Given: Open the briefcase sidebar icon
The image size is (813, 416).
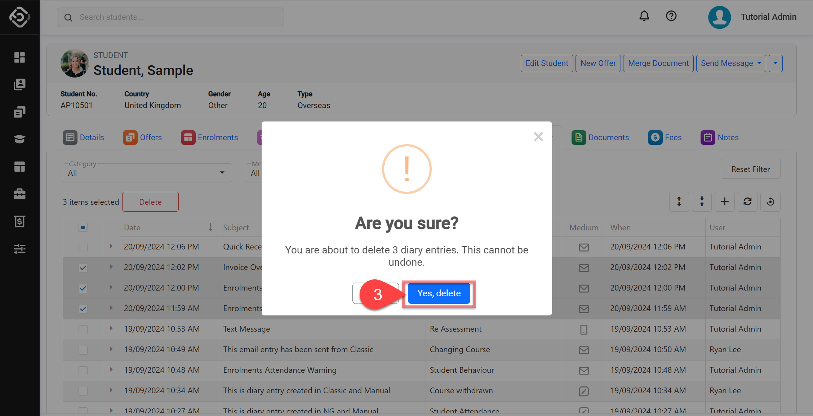Looking at the screenshot, I should click(19, 194).
